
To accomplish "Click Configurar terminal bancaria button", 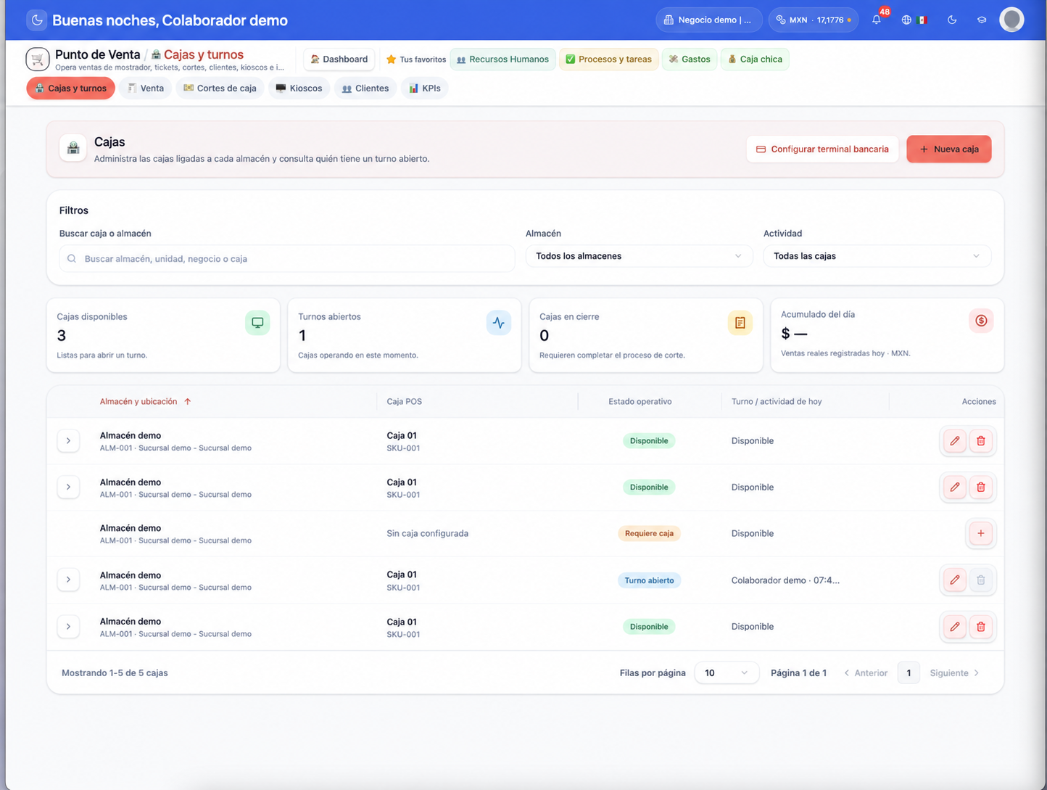I will coord(822,149).
